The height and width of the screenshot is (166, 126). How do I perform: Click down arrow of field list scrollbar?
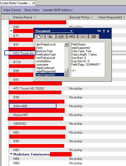click(66, 74)
